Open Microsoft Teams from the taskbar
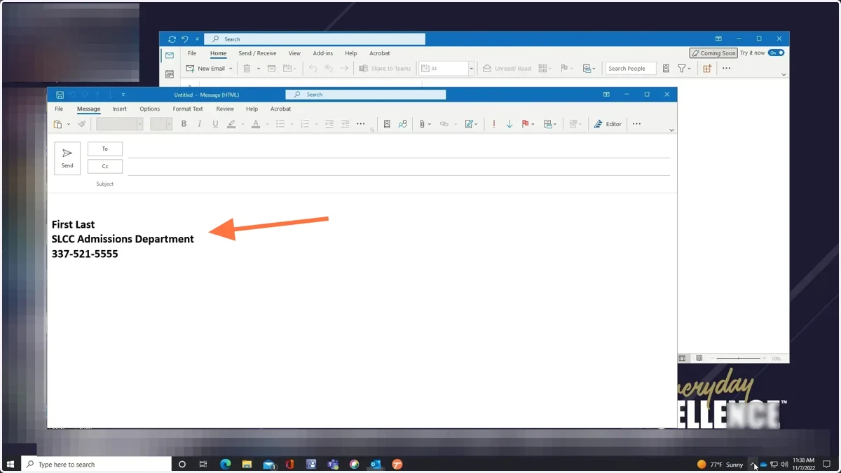 coord(333,464)
